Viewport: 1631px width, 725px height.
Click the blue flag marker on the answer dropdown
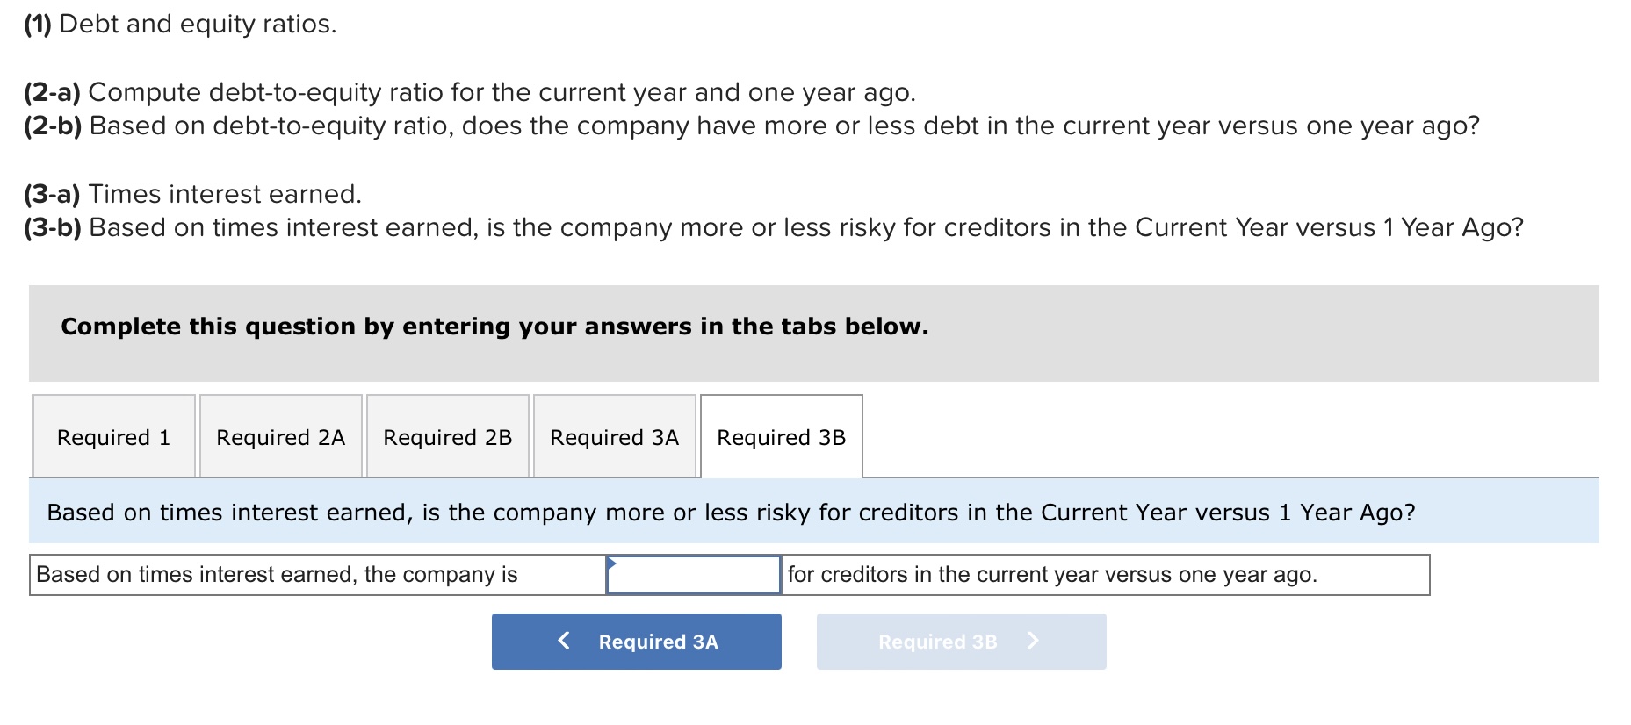pyautogui.click(x=613, y=563)
